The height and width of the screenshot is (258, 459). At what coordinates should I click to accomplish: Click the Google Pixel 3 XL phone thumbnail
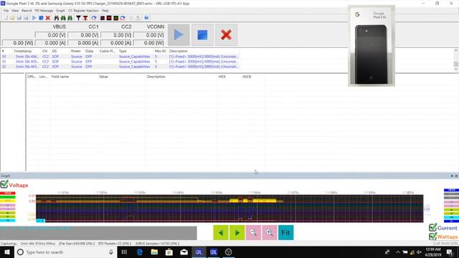pyautogui.click(x=372, y=46)
